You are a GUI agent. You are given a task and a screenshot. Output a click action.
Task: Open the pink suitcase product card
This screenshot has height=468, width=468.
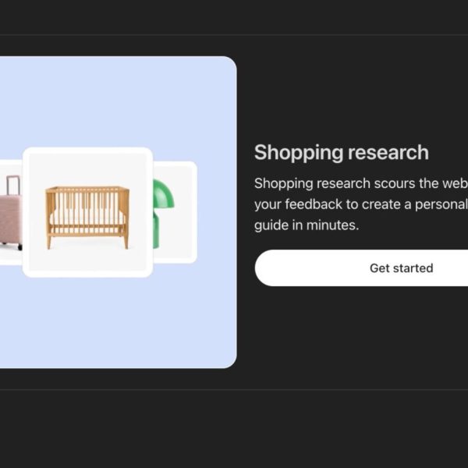click(x=10, y=212)
